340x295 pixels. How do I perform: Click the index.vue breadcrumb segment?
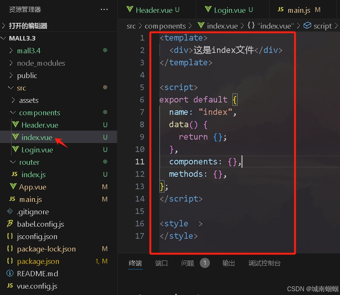[222, 26]
